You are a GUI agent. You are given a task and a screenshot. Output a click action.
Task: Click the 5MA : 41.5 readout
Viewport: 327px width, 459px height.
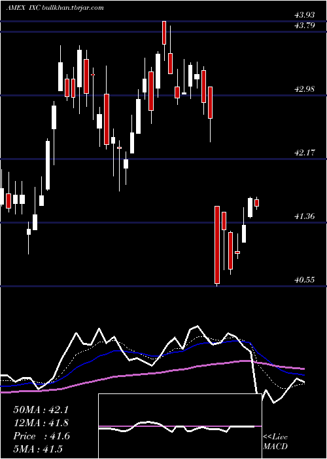tap(38, 449)
